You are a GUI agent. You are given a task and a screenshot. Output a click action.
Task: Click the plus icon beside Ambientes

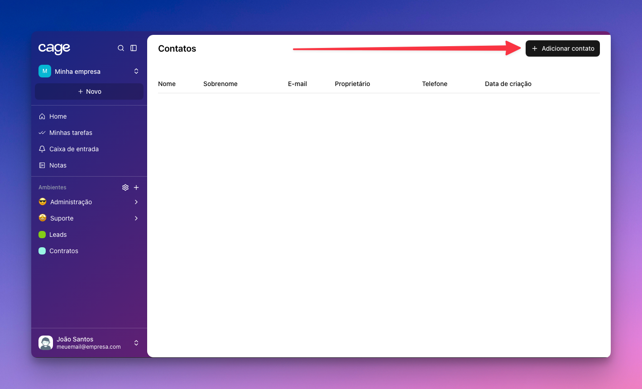pyautogui.click(x=136, y=187)
